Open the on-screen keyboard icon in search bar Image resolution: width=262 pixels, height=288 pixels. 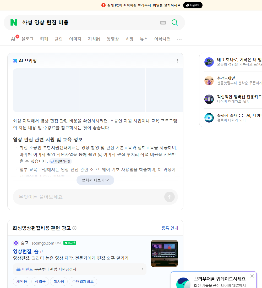click(163, 23)
